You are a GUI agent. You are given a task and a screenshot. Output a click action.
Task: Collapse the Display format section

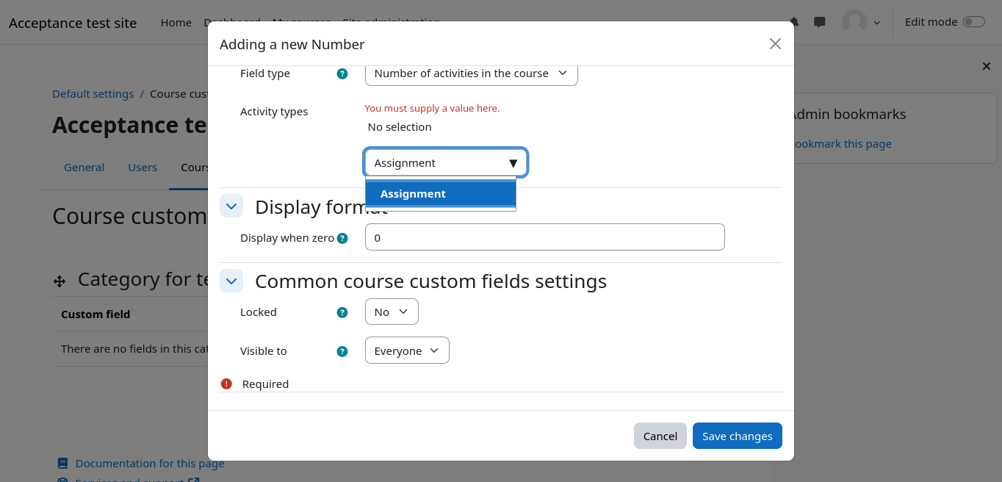point(231,206)
